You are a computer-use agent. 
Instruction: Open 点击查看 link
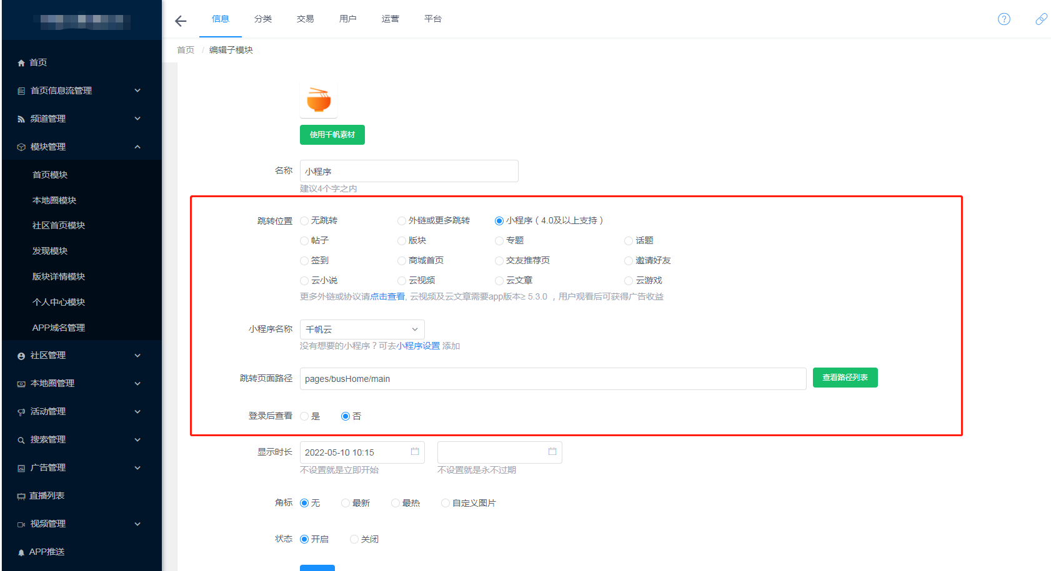coord(387,297)
